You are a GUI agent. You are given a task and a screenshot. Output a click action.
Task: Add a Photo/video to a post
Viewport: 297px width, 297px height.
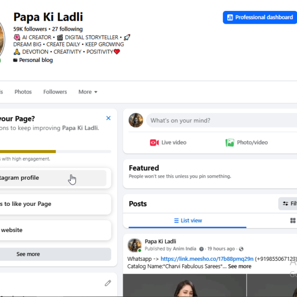[x=247, y=143]
